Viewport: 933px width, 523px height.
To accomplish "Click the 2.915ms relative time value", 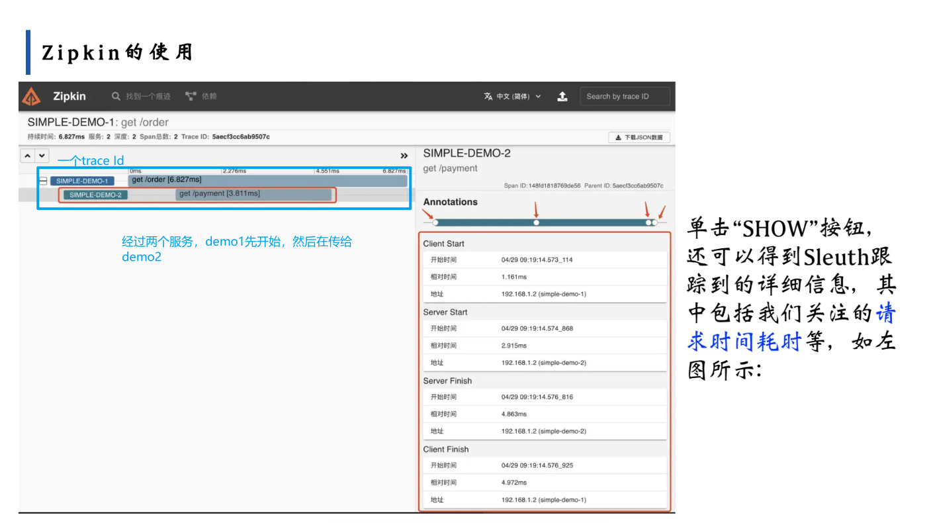I will pos(514,346).
